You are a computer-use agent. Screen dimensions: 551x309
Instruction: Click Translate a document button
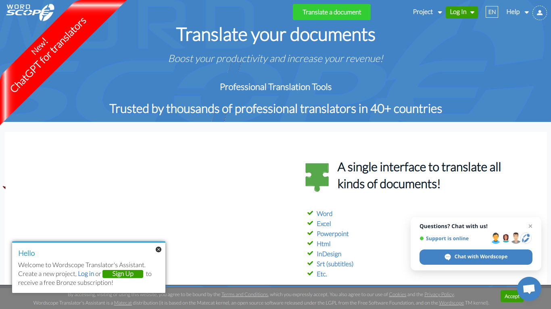[332, 12]
